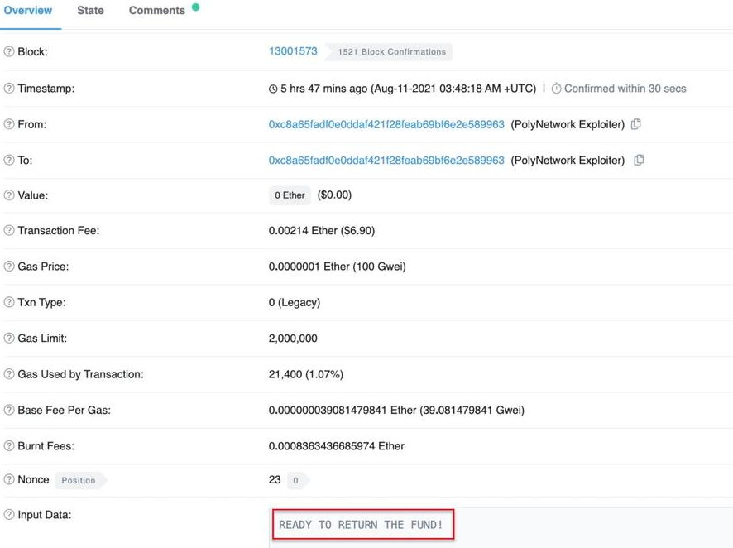Screen dimensions: 733x548
Task: Copy the To address with the copy icon
Action: pyautogui.click(x=639, y=160)
